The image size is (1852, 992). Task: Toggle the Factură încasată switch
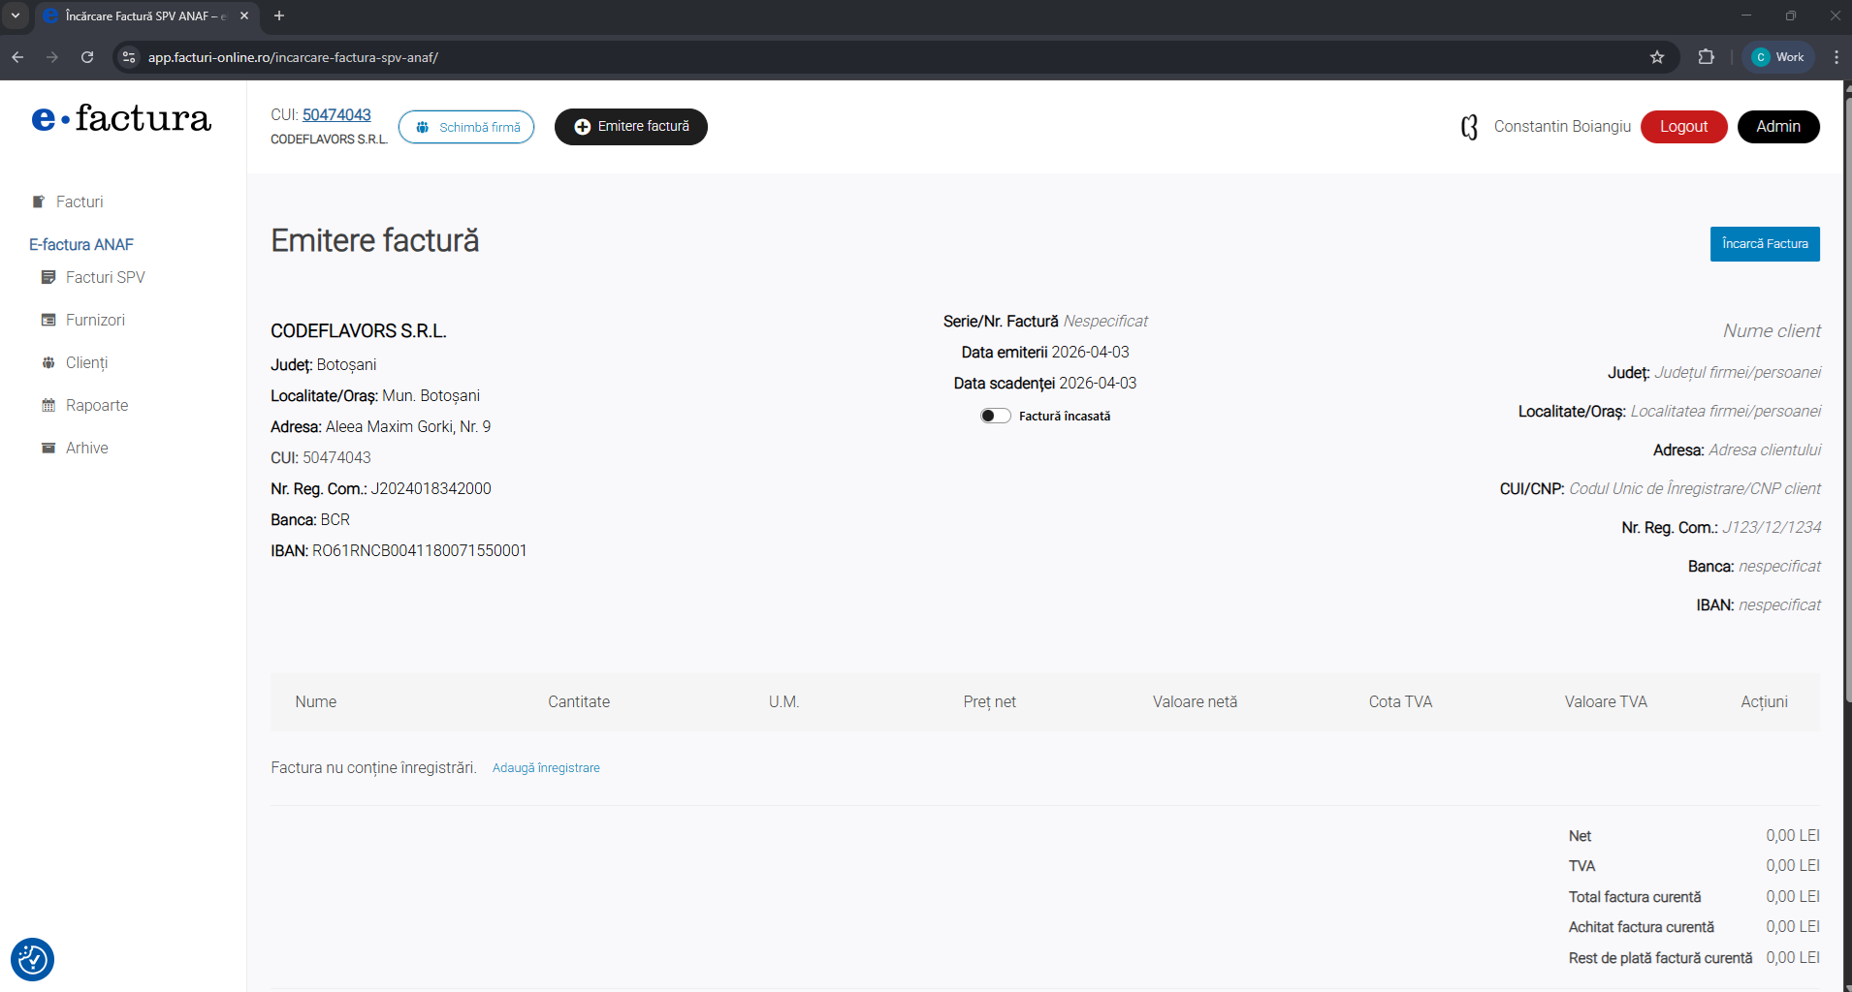pyautogui.click(x=995, y=416)
